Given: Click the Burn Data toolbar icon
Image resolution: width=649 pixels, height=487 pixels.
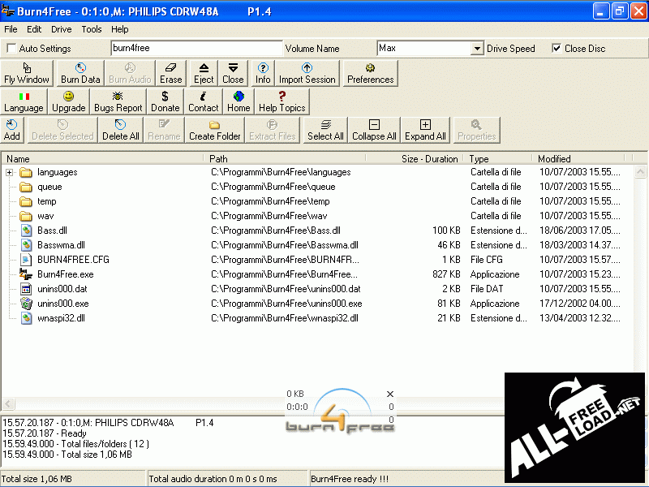Looking at the screenshot, I should point(80,73).
